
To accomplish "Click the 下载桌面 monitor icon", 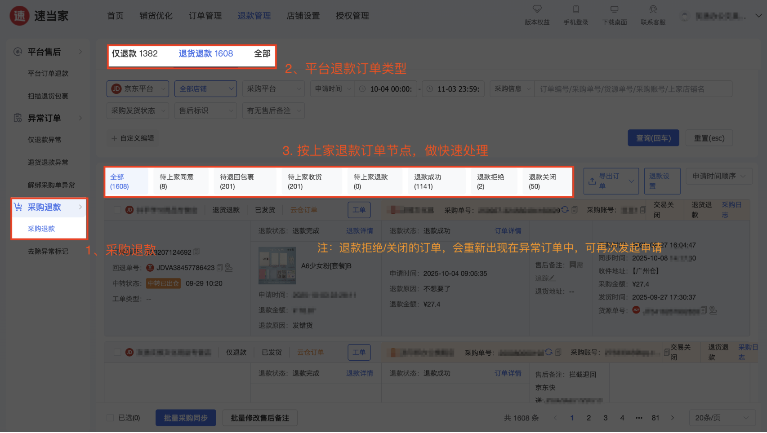I will tap(614, 9).
